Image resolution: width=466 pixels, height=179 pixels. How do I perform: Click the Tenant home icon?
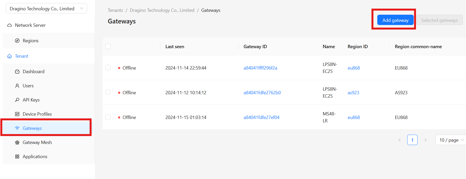(10, 56)
